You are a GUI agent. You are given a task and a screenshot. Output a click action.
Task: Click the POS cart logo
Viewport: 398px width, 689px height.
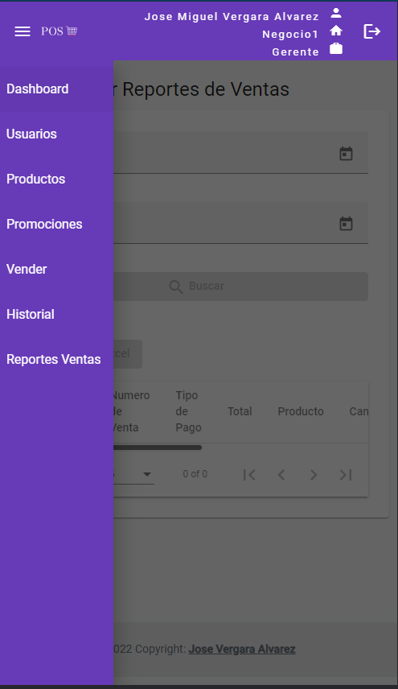[x=59, y=31]
